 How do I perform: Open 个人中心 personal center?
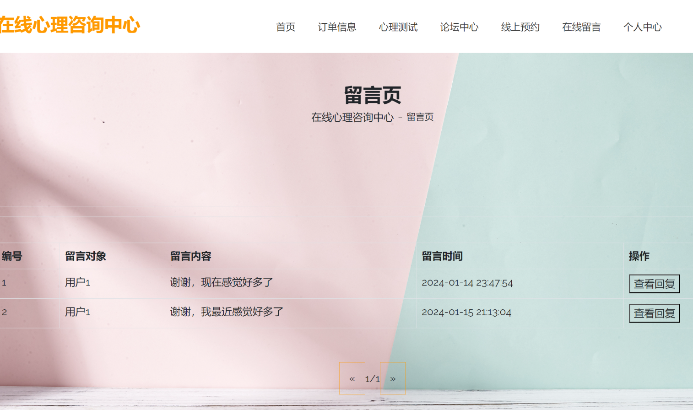[643, 27]
